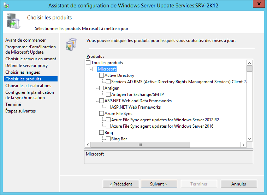Screen dimensions: 267x195
Task: Click the product list scroll up arrow
Action: (x=249, y=63)
